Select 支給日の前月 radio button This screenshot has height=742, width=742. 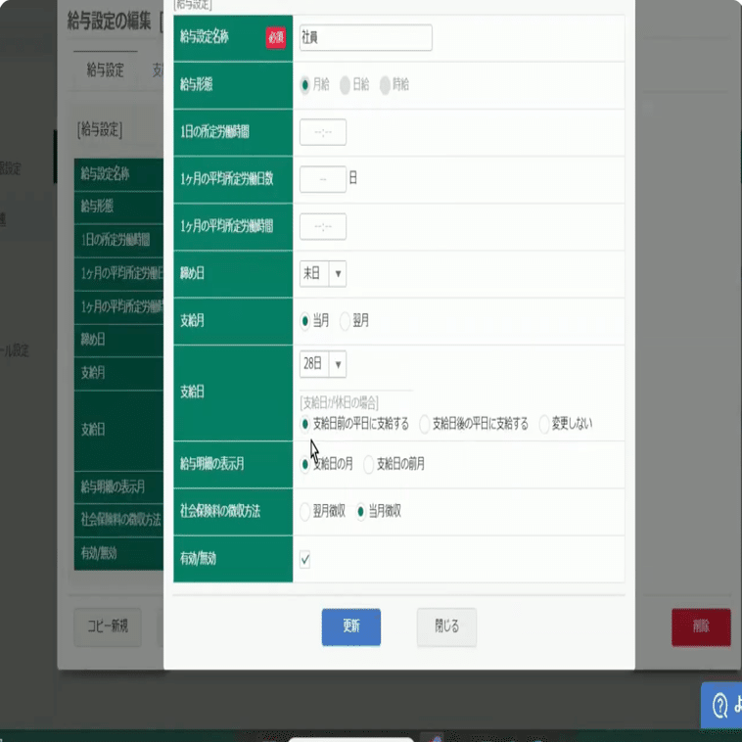click(x=369, y=464)
